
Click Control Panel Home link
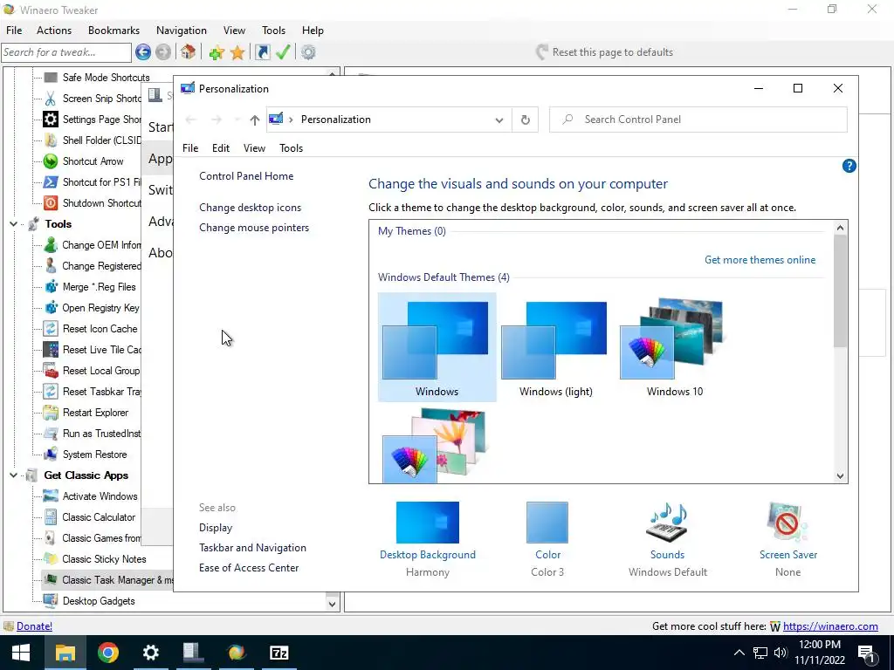(x=246, y=176)
